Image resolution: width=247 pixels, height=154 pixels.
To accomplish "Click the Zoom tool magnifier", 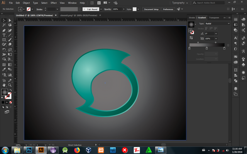I will [x=10, y=85].
